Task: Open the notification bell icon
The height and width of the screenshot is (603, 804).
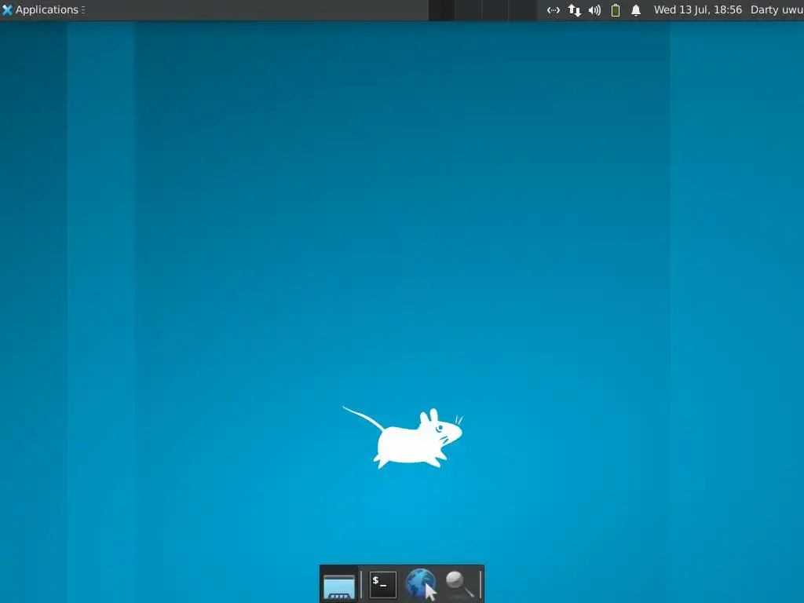Action: point(636,10)
